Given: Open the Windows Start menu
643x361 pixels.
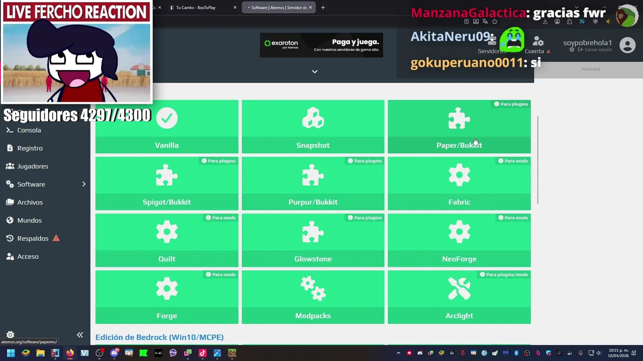Looking at the screenshot, I should pos(11,353).
